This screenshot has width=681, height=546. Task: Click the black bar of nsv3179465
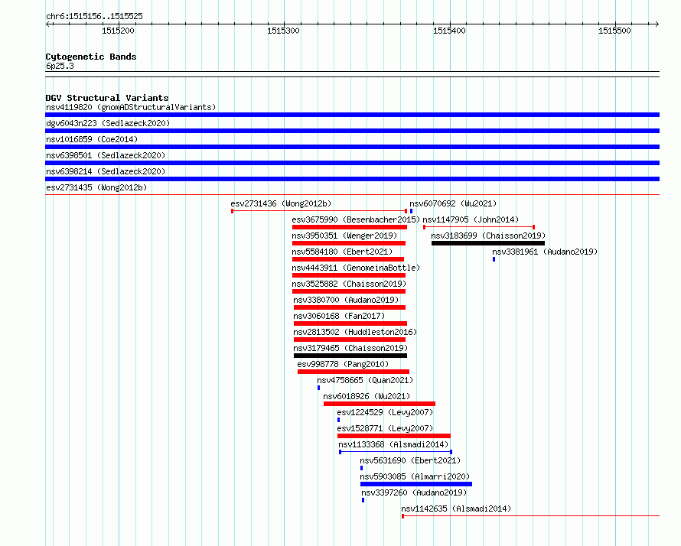[350, 356]
